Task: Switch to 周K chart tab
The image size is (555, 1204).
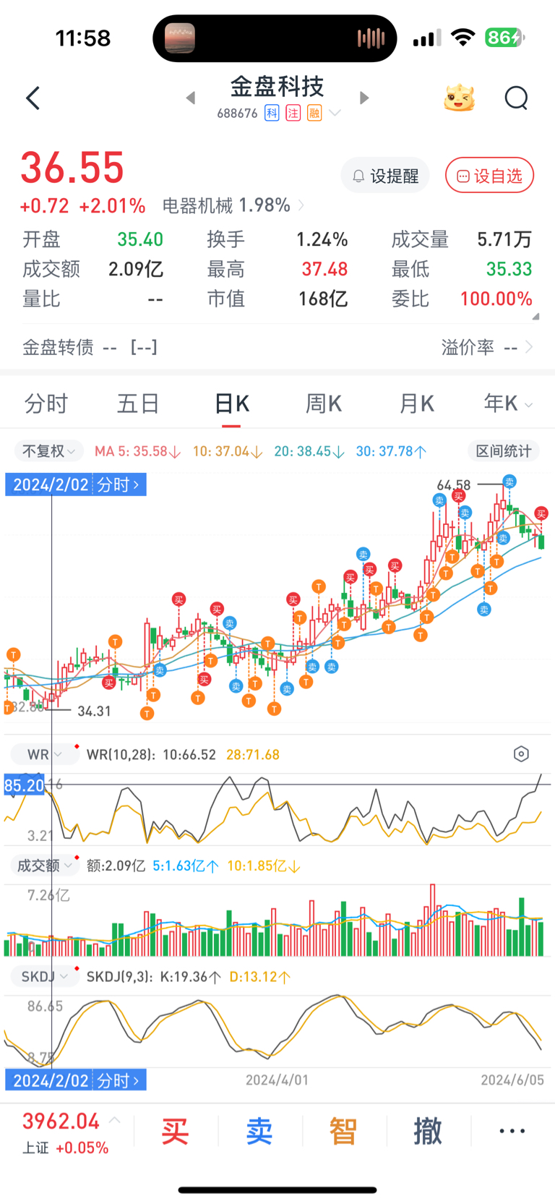Action: click(324, 404)
